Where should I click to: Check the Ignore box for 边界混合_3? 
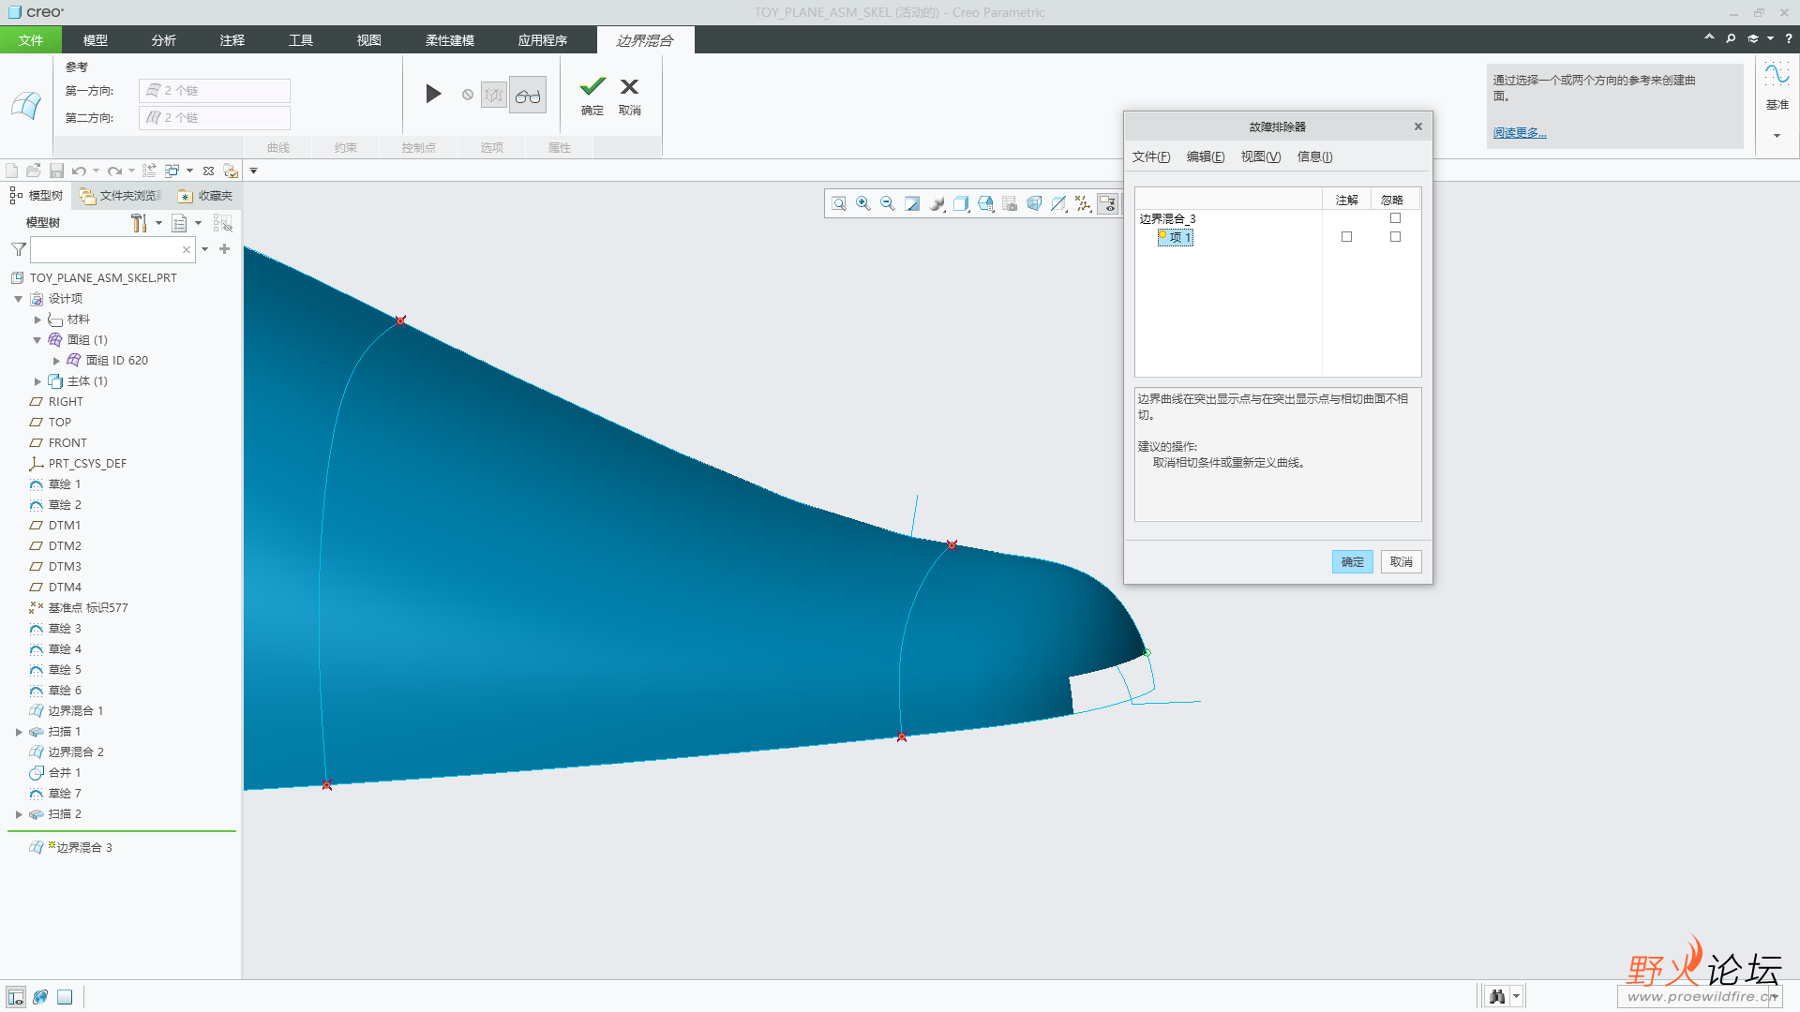click(x=1395, y=218)
